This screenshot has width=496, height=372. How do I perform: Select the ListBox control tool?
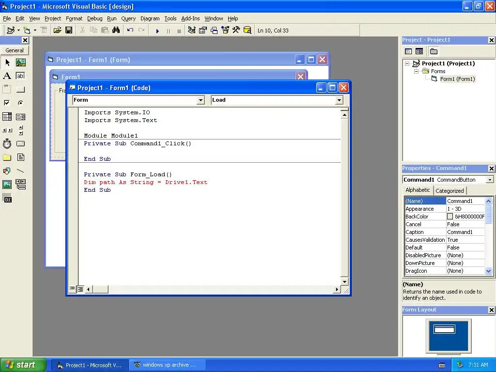[20, 117]
